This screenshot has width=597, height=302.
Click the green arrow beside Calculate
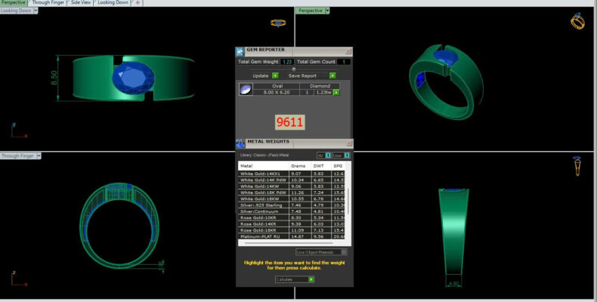pos(311,279)
